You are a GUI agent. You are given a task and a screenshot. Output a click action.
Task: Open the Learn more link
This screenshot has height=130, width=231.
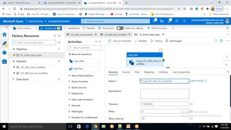pyautogui.click(x=199, y=81)
